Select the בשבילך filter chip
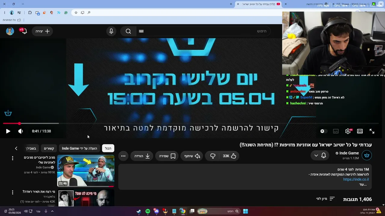 tap(31, 148)
